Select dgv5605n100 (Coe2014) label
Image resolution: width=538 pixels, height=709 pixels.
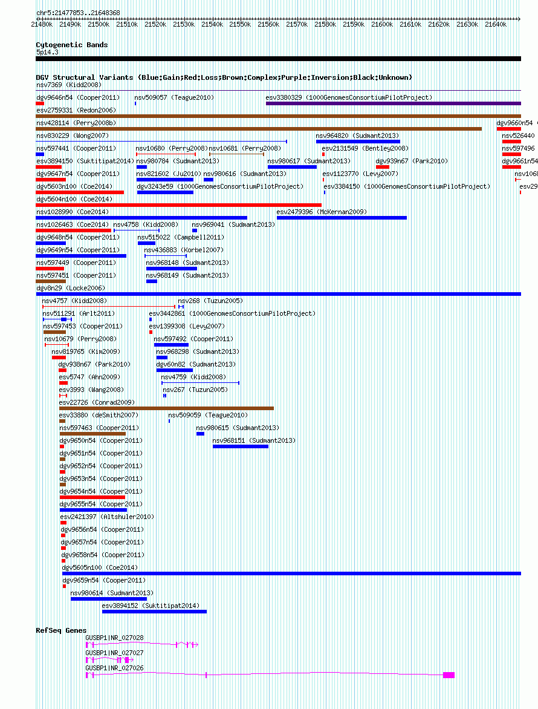[x=100, y=567]
